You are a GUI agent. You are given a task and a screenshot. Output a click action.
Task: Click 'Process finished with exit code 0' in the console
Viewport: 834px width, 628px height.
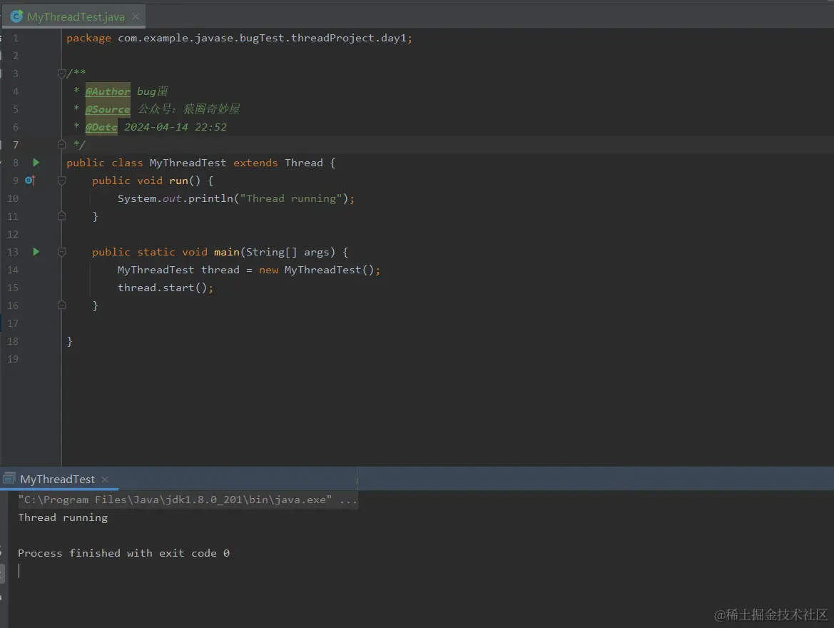point(124,553)
